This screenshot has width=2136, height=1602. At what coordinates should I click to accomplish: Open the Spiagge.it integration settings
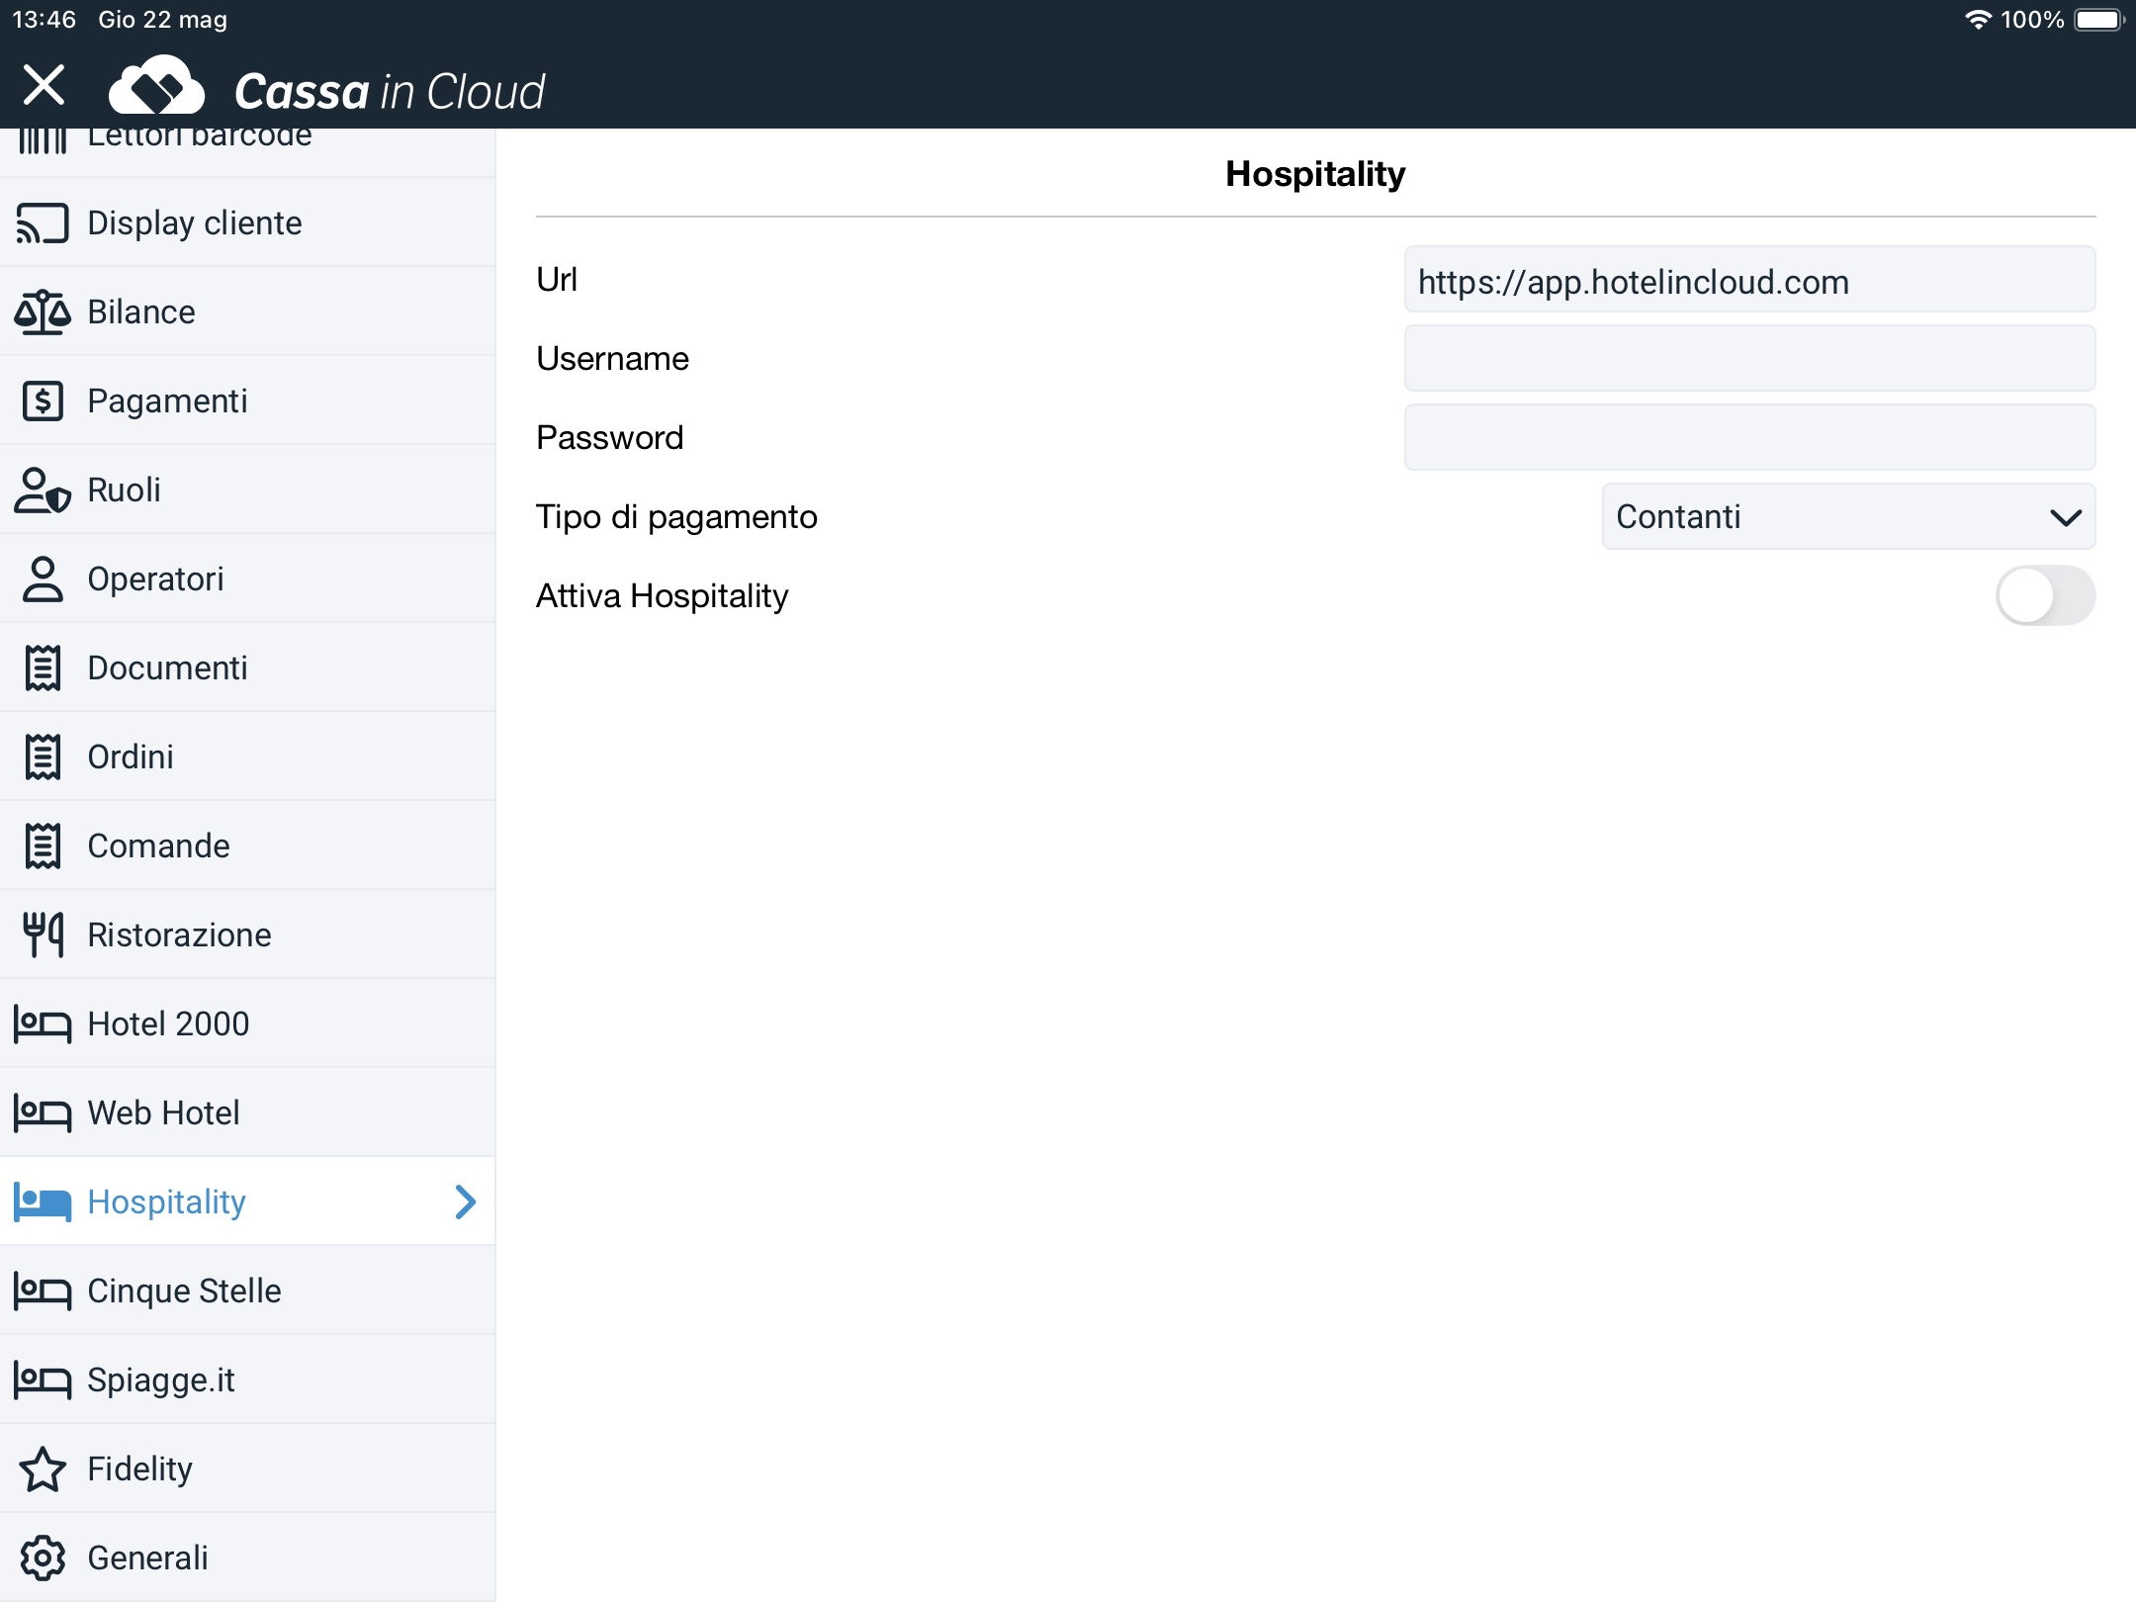coord(161,1380)
